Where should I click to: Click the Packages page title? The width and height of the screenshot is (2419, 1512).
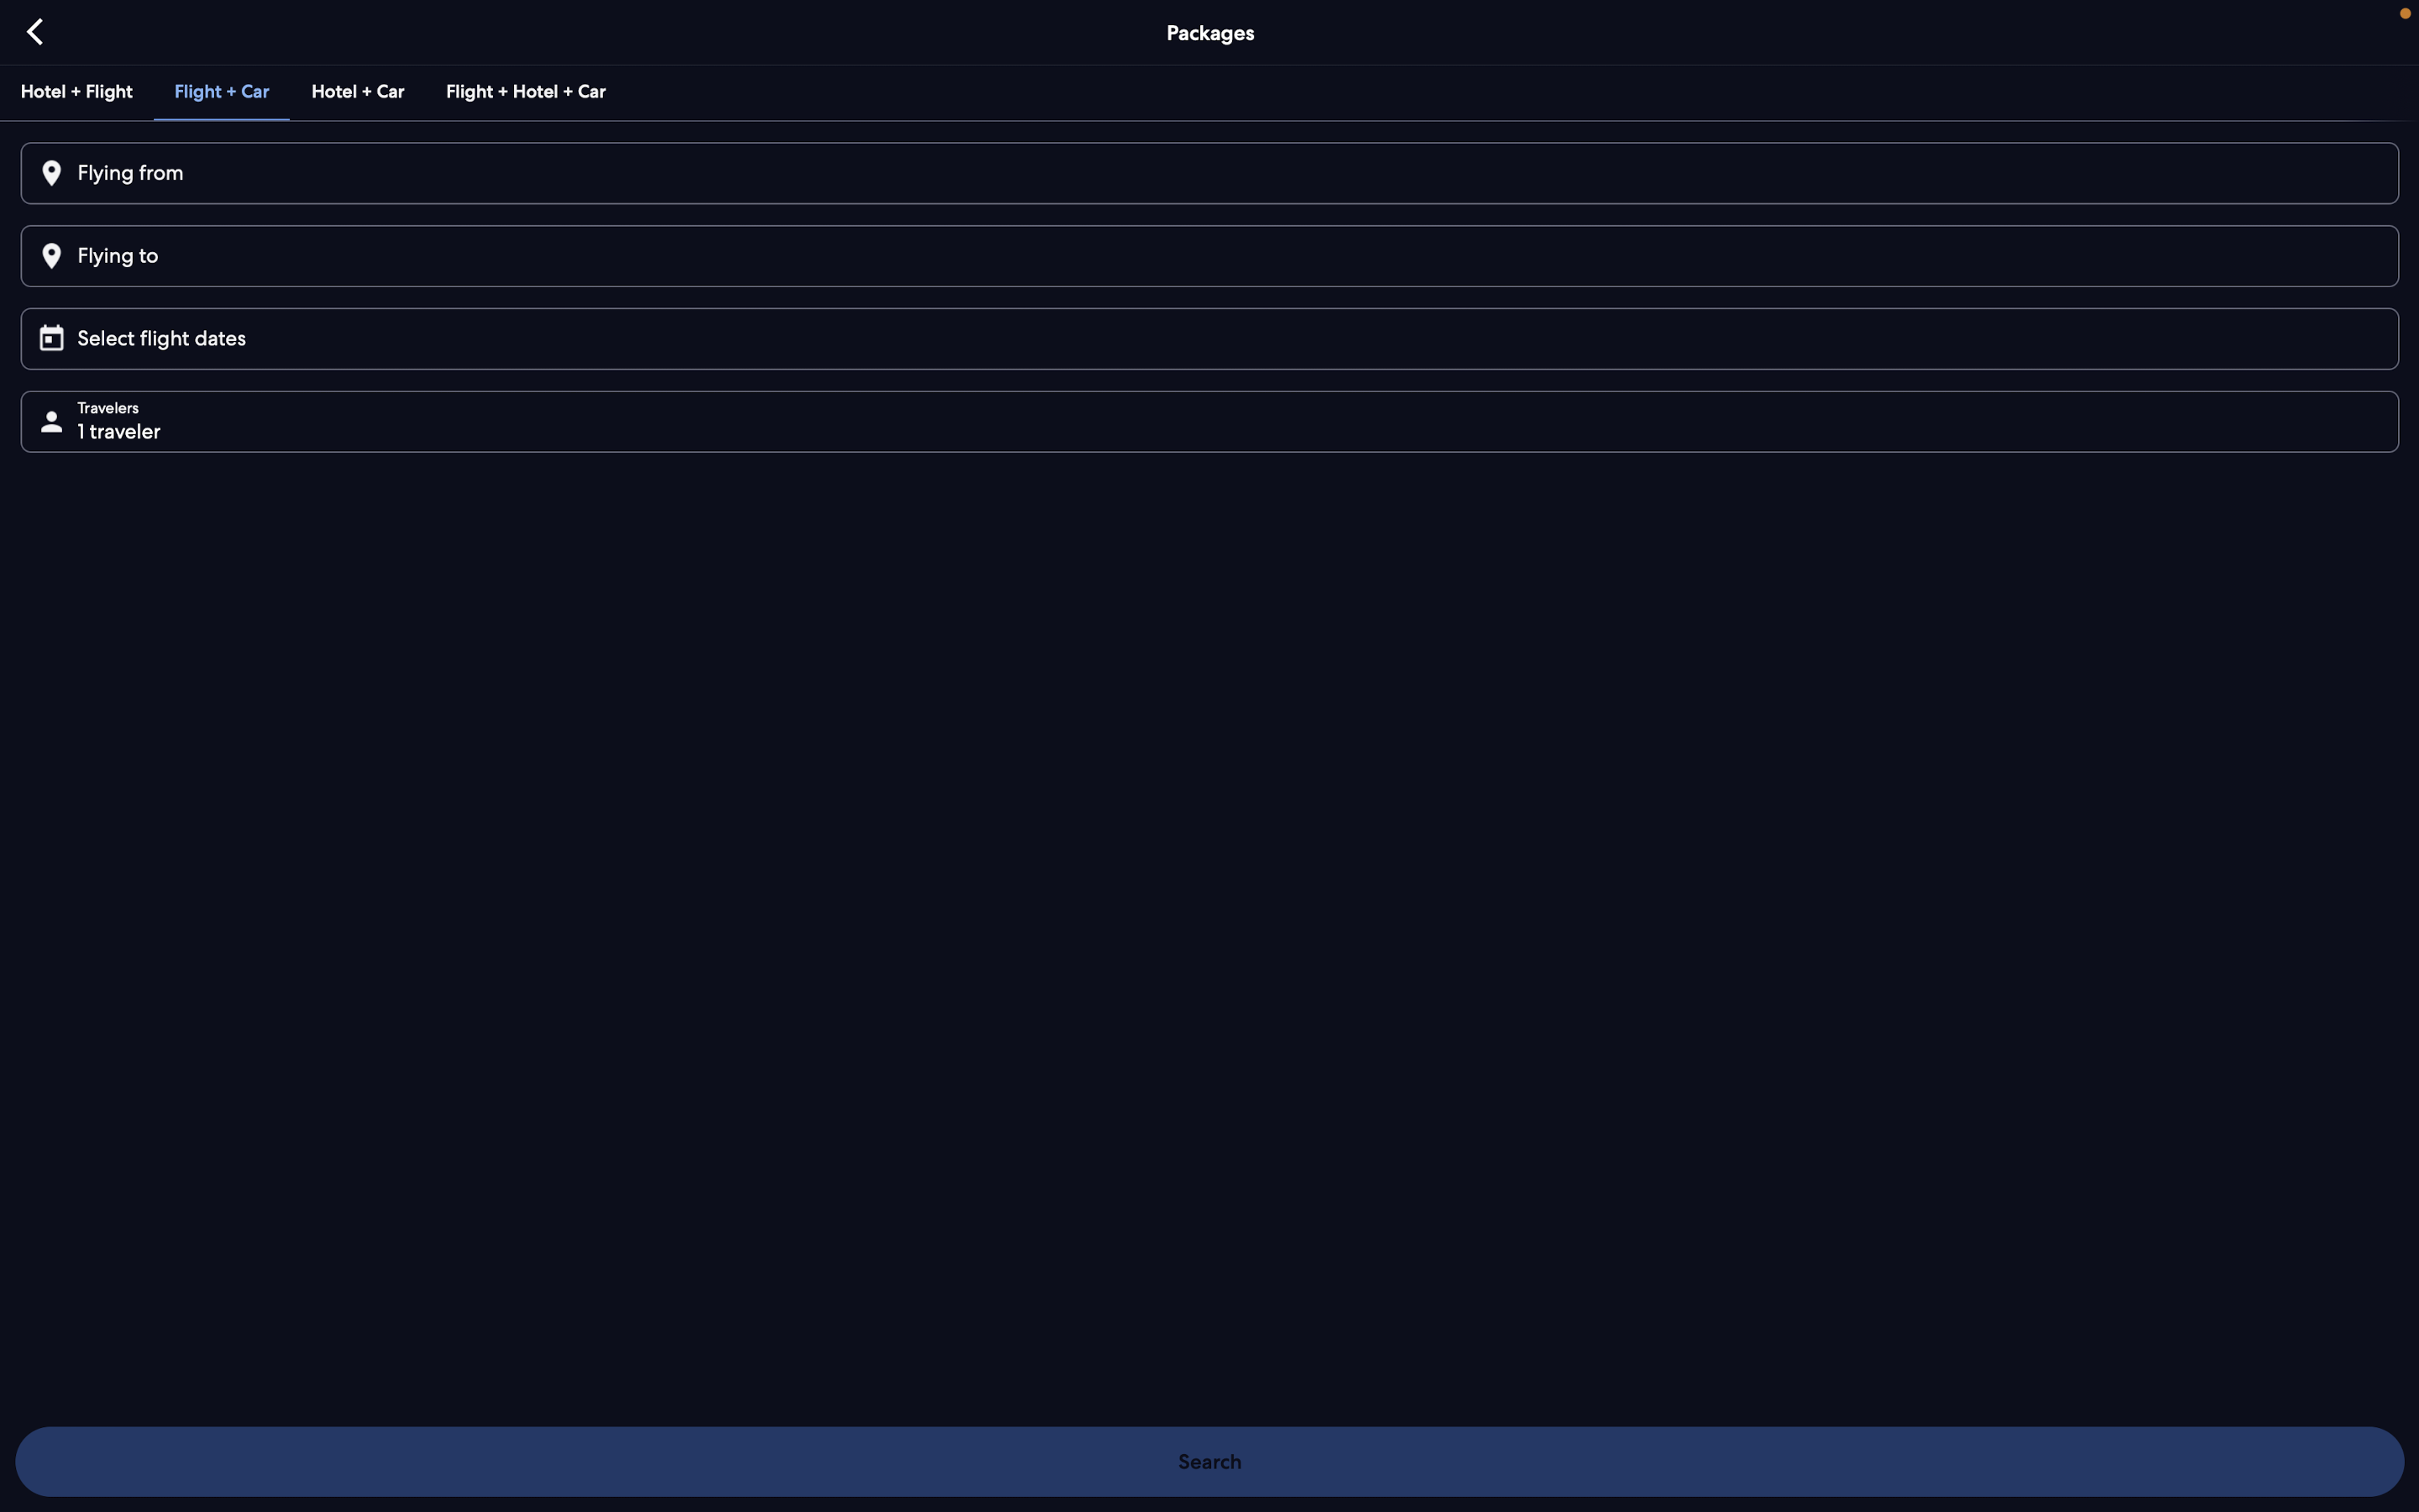coord(1209,33)
